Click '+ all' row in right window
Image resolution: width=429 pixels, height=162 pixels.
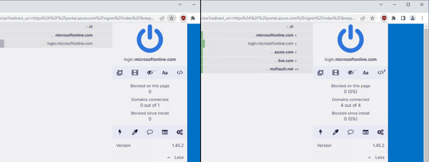click(257, 27)
